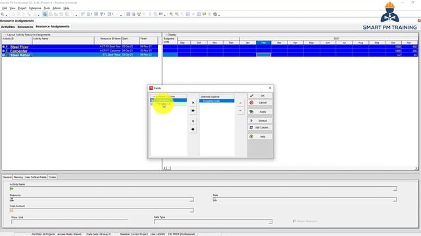
Task: Remove all fields with double left arrow
Action: point(193,129)
